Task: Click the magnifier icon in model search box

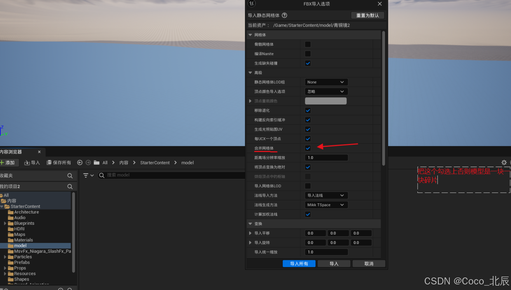Action: click(102, 175)
